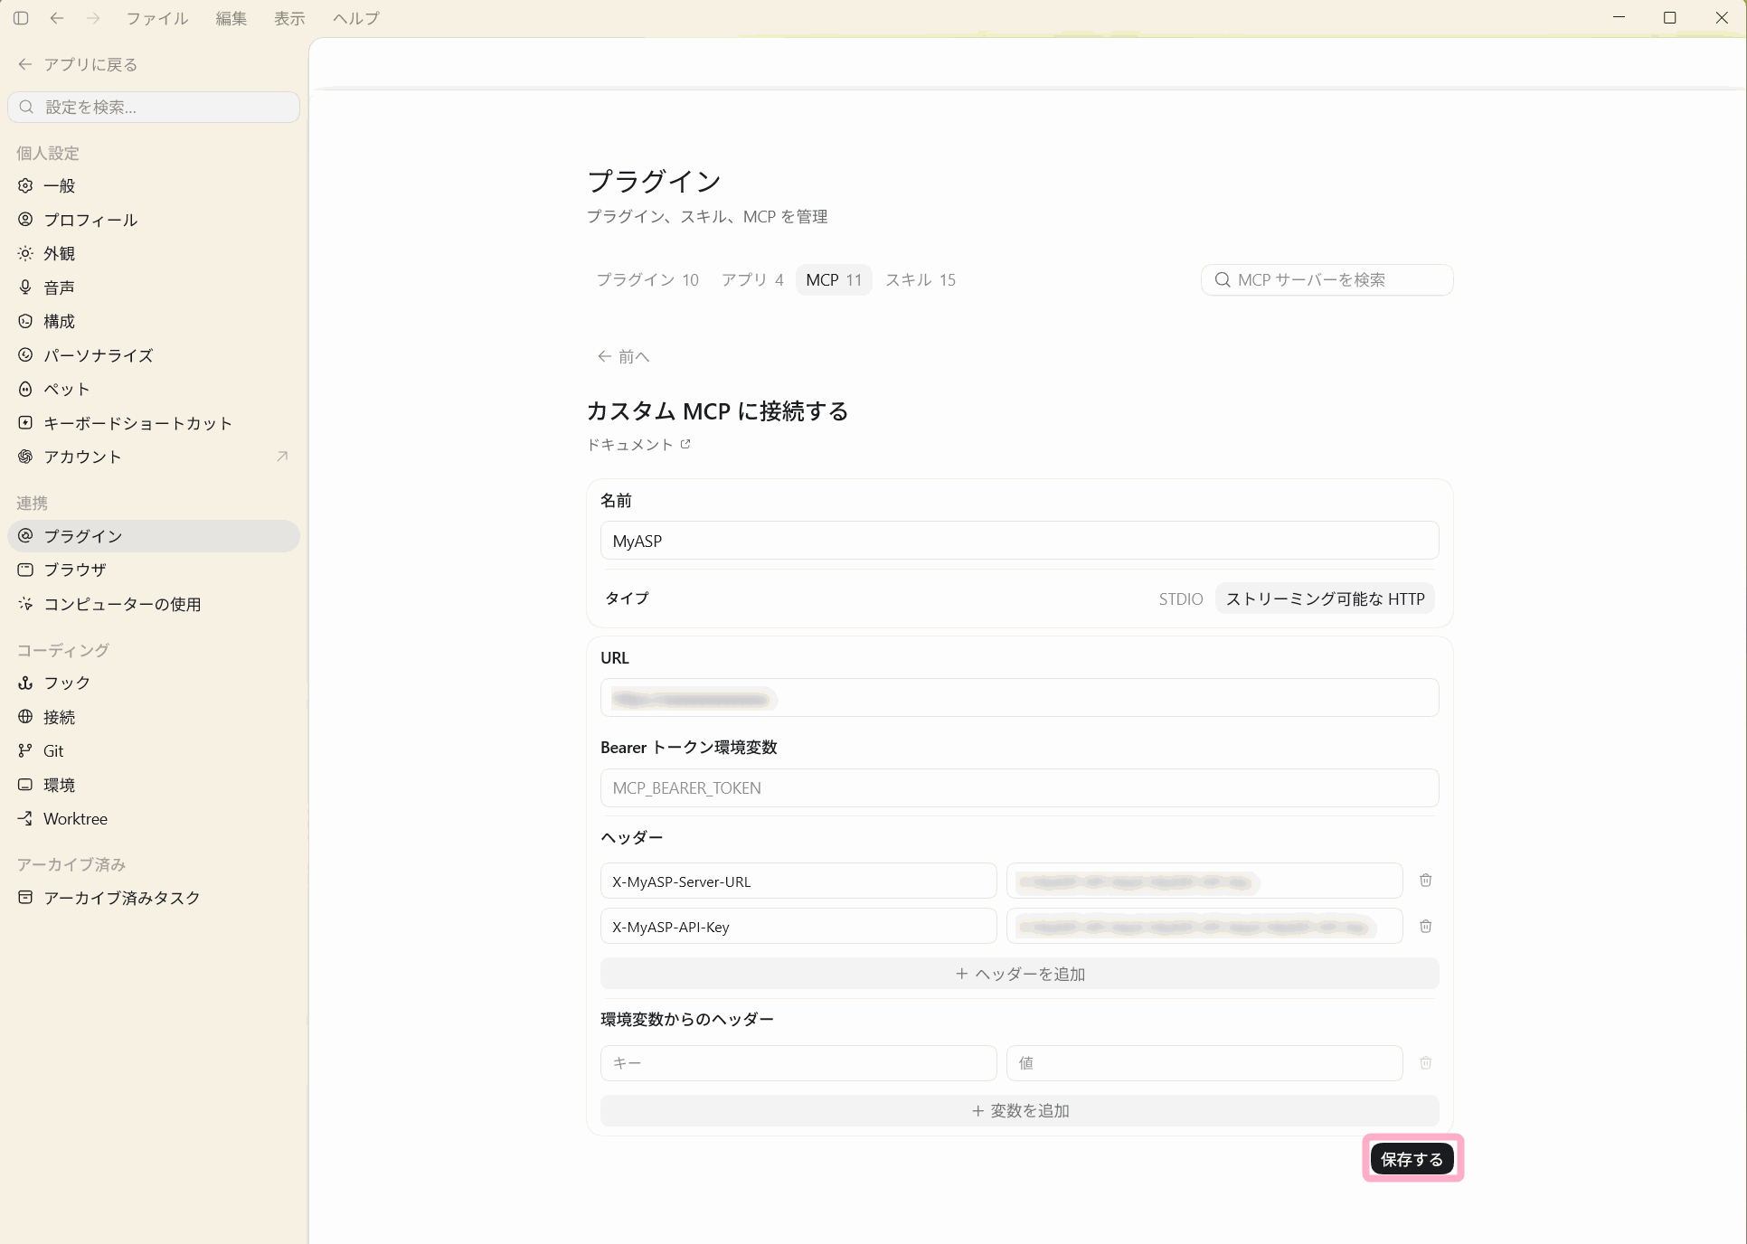This screenshot has height=1244, width=1747.
Task: Switch to スキル 15 tab
Action: click(921, 279)
